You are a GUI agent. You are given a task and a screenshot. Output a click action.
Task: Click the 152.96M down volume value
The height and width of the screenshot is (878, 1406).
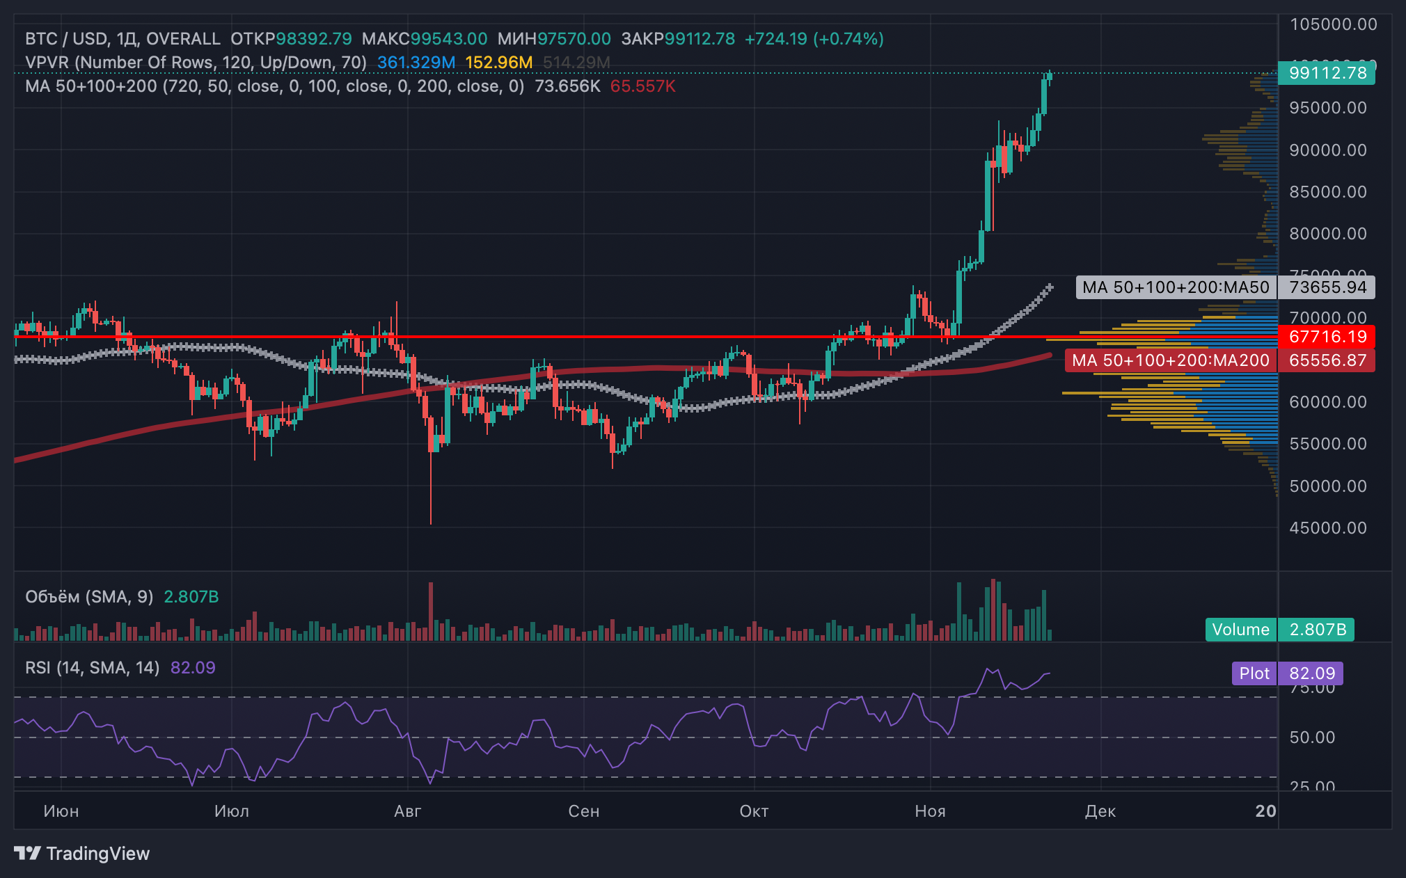pyautogui.click(x=499, y=63)
